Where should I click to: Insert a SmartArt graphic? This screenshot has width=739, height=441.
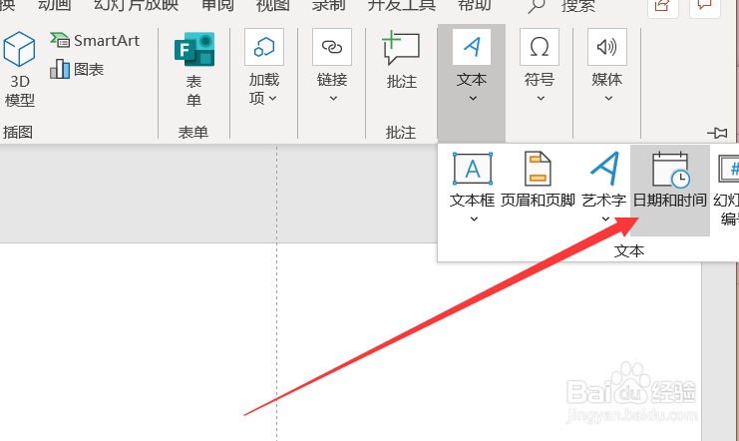(95, 41)
